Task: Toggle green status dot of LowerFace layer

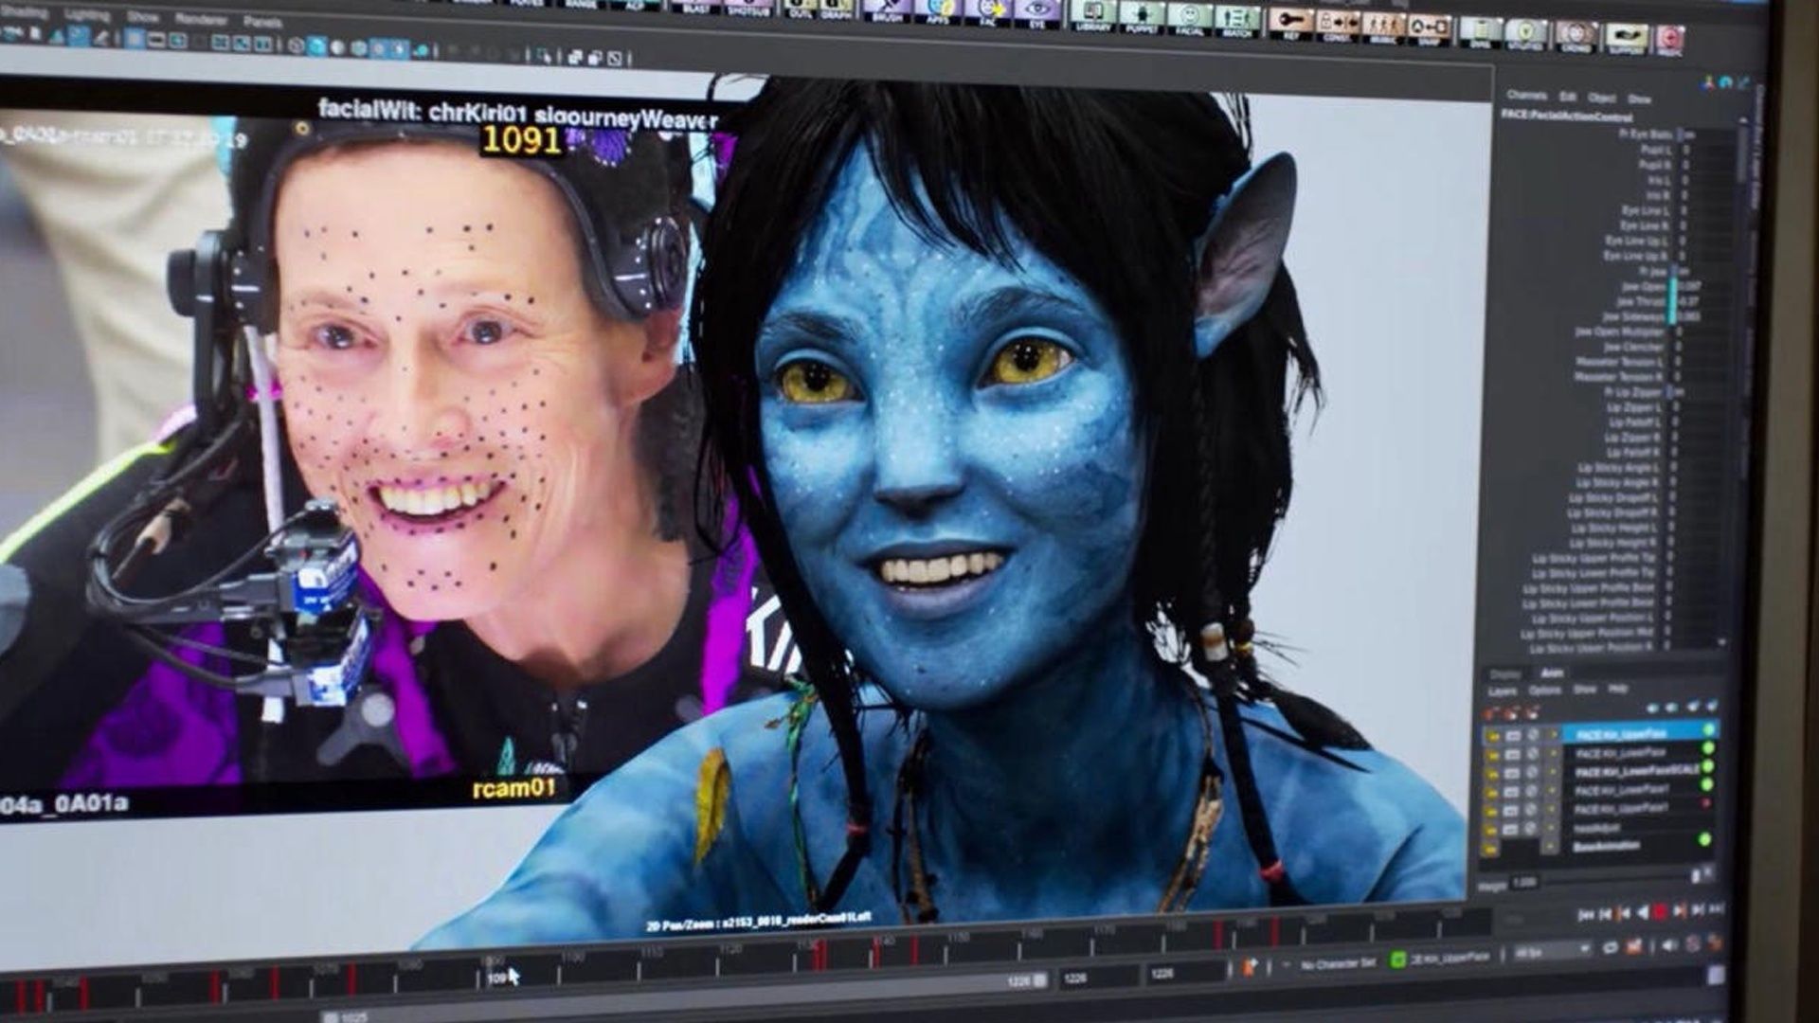Action: (x=1708, y=749)
